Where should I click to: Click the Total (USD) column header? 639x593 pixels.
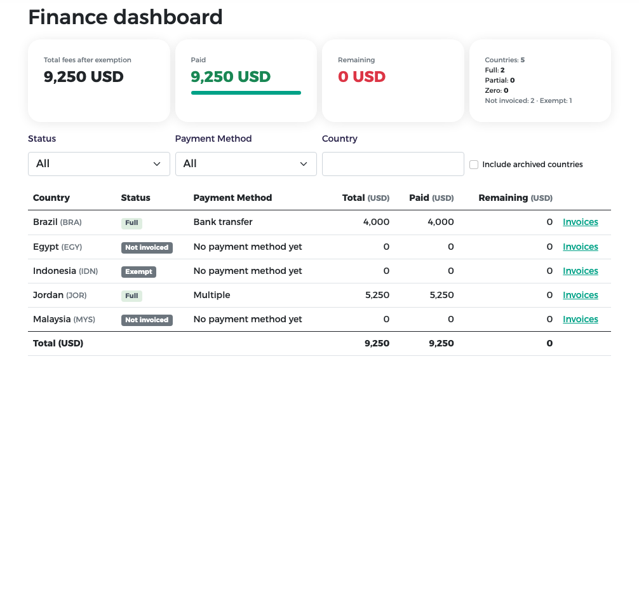[x=365, y=198]
